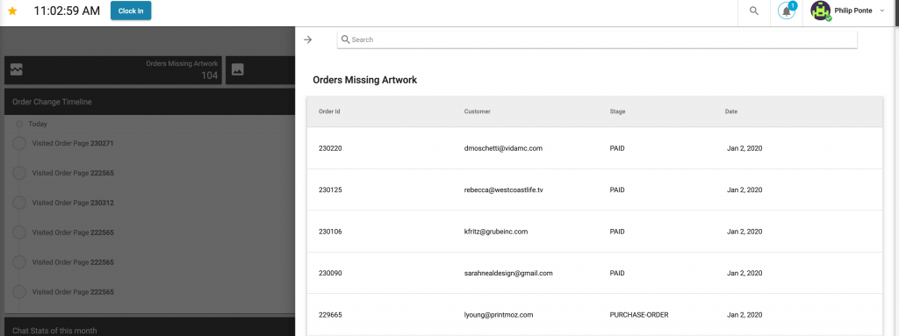Select the rebecca@westcoastlife.tv order row
The width and height of the screenshot is (899, 336).
pyautogui.click(x=594, y=189)
